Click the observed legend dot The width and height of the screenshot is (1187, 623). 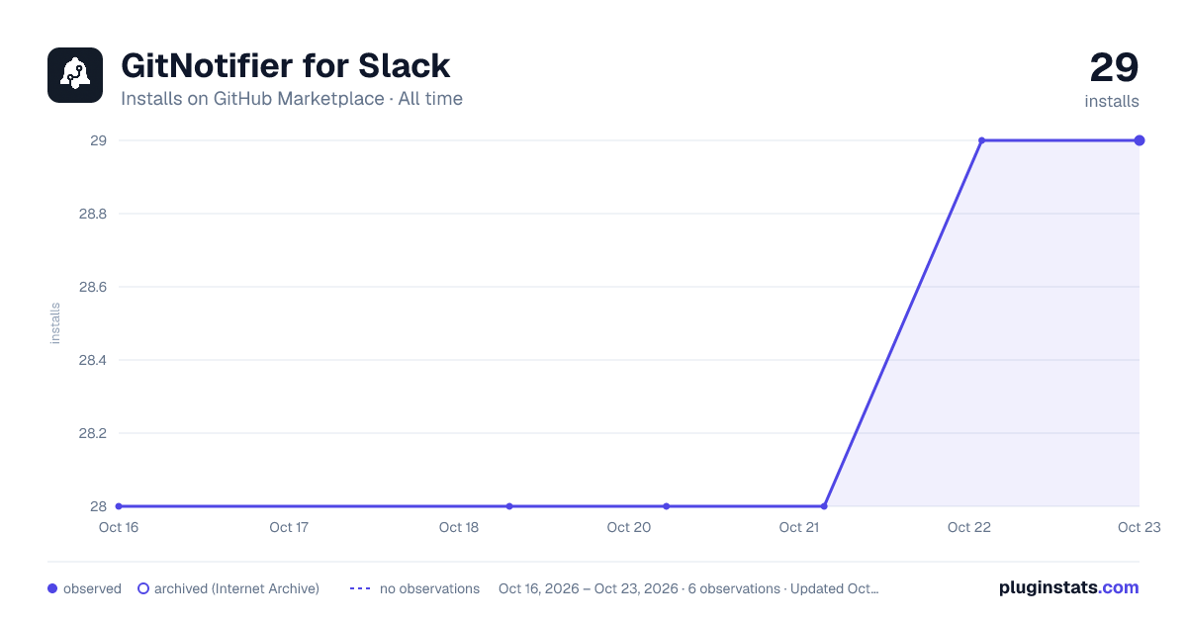(x=52, y=588)
